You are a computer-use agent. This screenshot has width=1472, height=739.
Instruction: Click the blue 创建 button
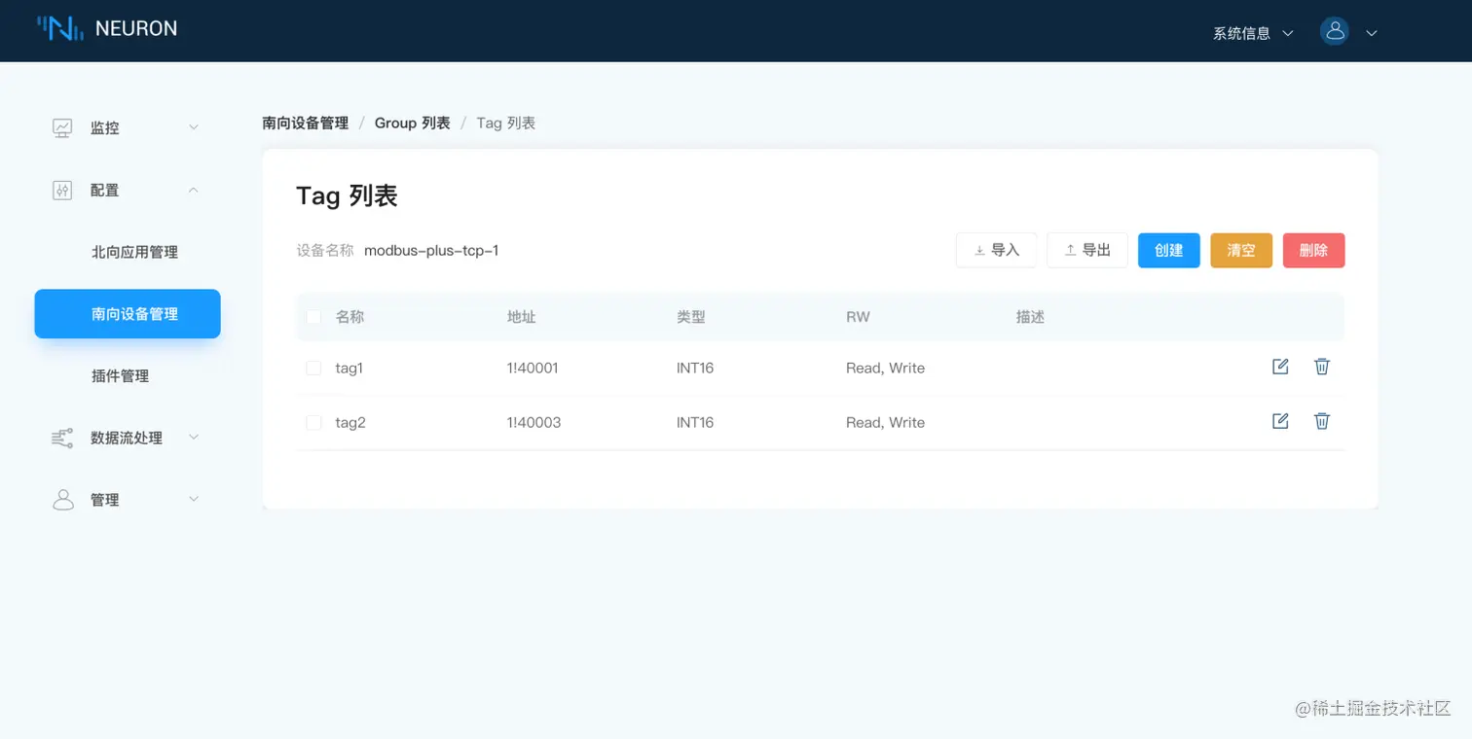coord(1169,250)
